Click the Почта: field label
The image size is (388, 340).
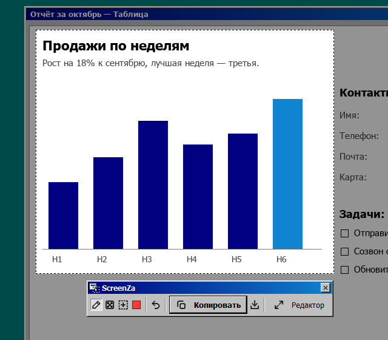[353, 157]
